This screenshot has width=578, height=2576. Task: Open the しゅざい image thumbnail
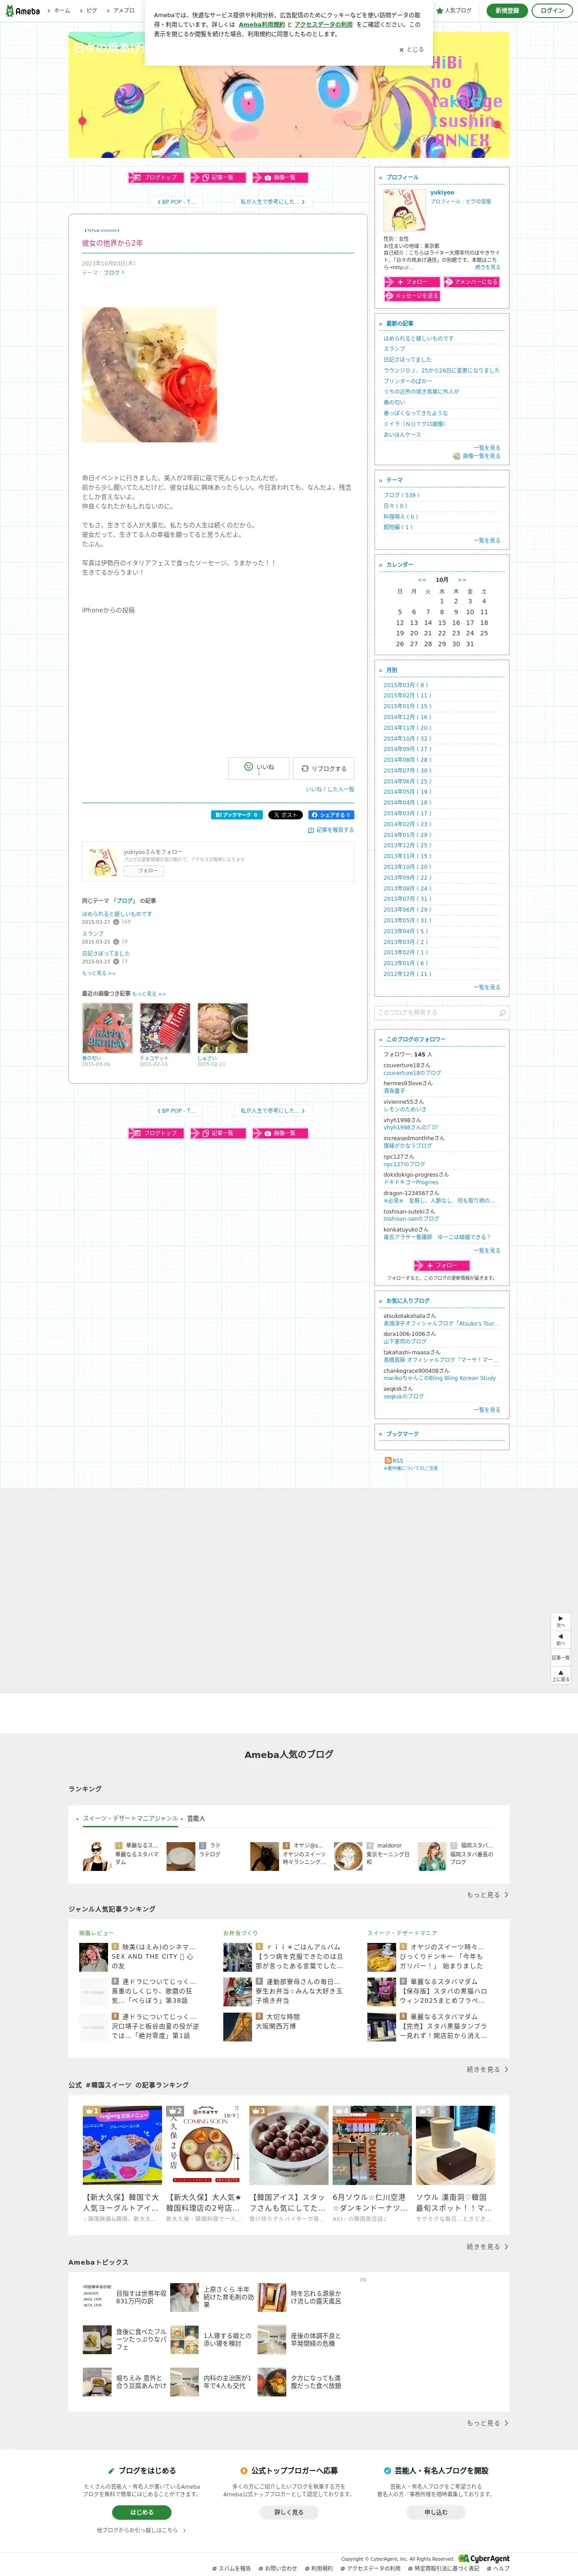(222, 1028)
